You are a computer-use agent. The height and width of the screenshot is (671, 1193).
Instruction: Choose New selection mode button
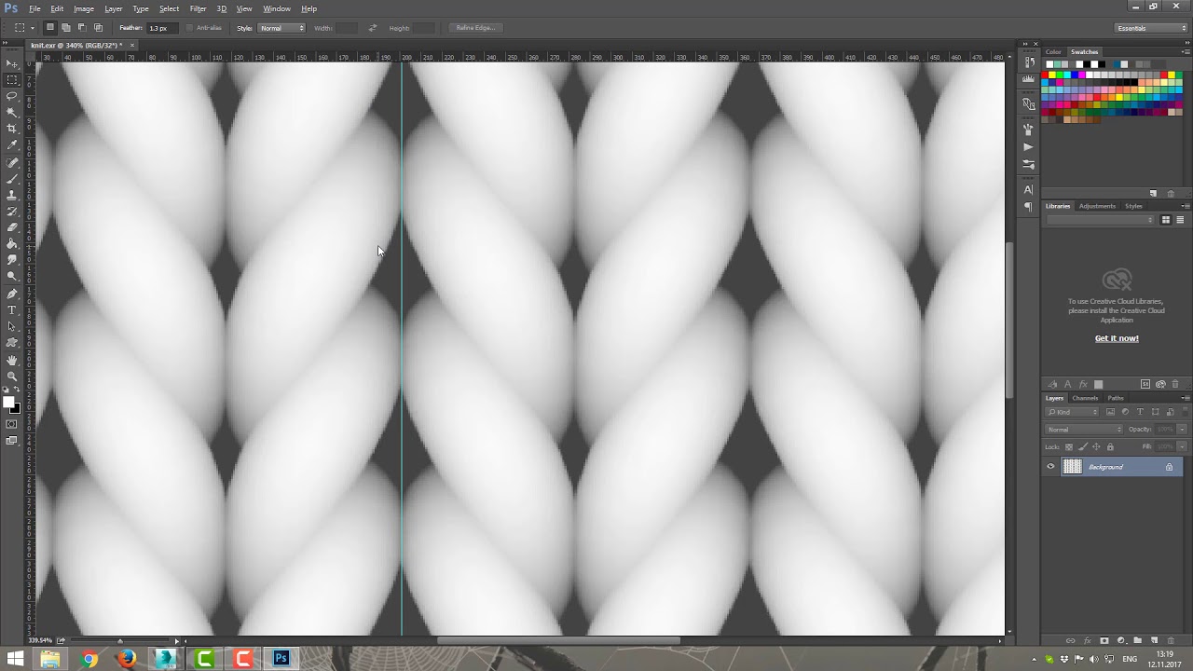(50, 28)
